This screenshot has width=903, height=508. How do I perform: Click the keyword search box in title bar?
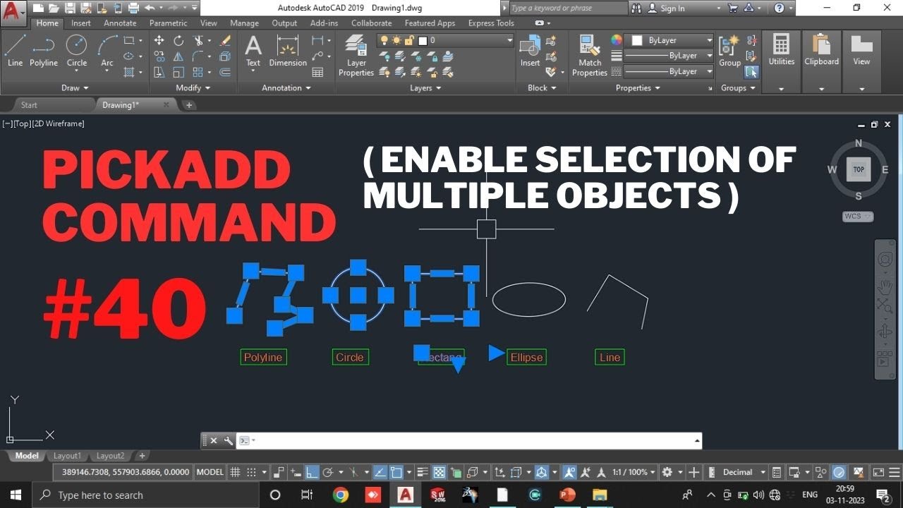tap(567, 8)
